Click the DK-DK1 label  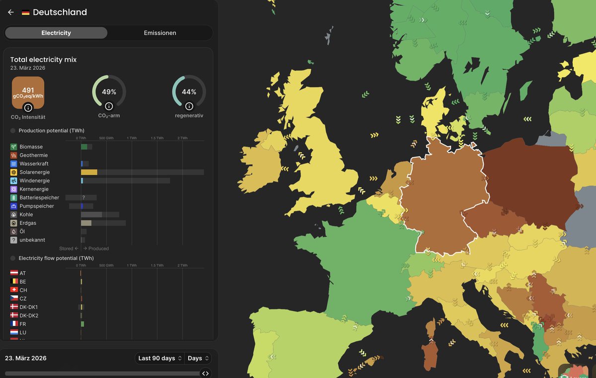pyautogui.click(x=29, y=307)
